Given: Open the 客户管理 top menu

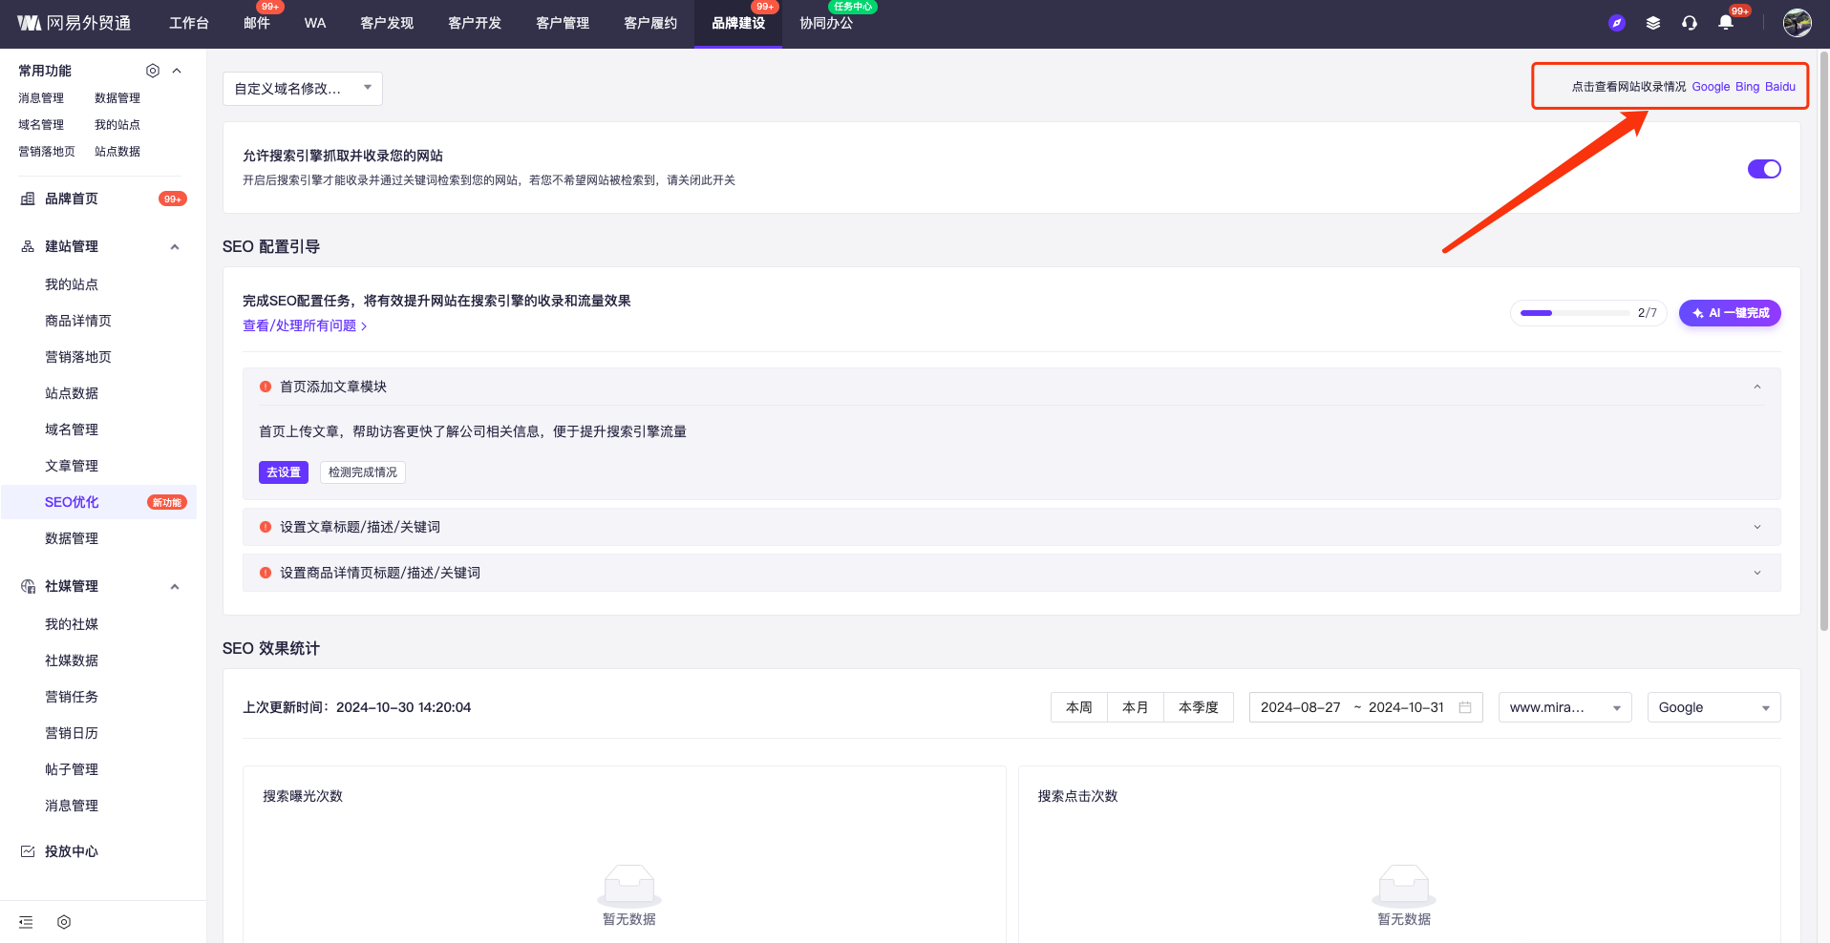Looking at the screenshot, I should pyautogui.click(x=562, y=23).
